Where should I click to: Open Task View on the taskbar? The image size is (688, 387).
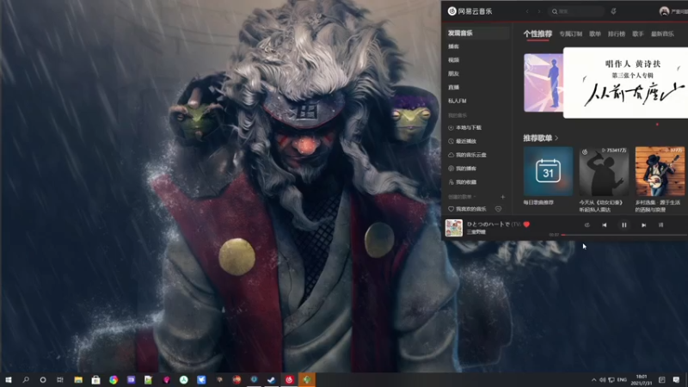(60, 380)
